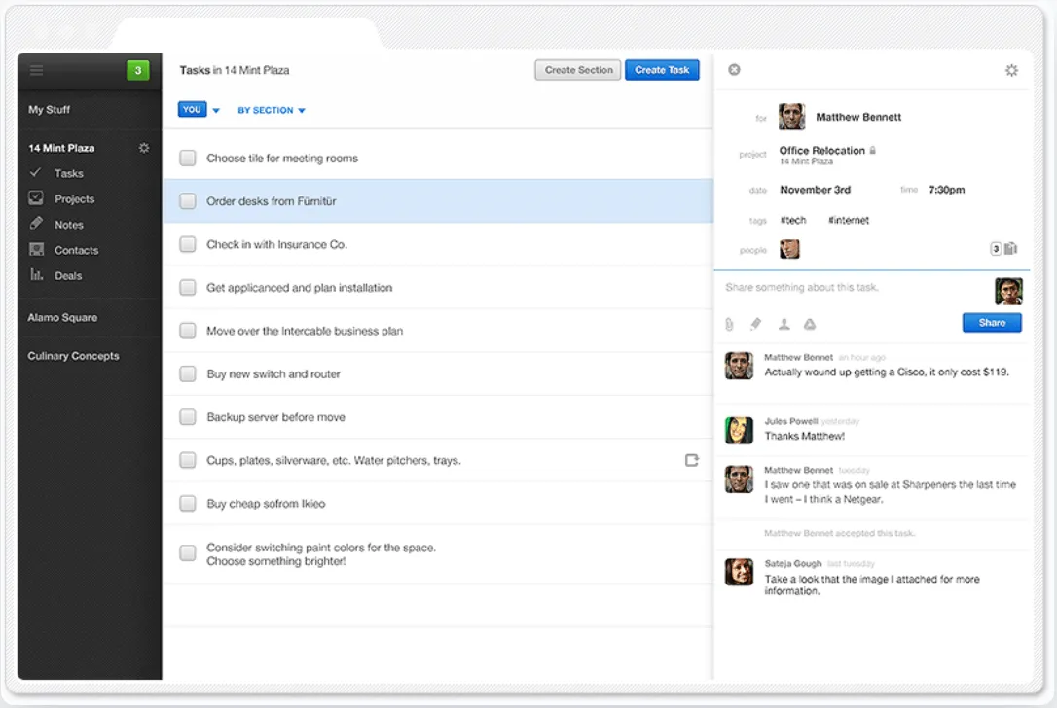Expand the YOU filter dropdown arrow

(x=216, y=110)
